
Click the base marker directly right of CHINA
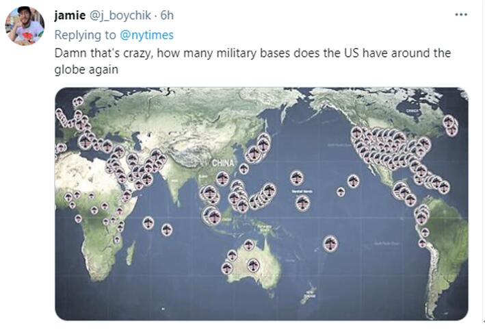244,168
